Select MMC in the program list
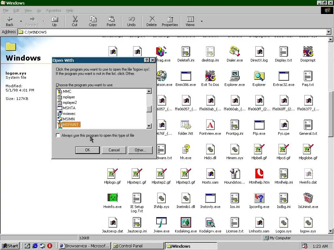Image resolution: width=334 pixels, height=250 pixels. coord(67,91)
